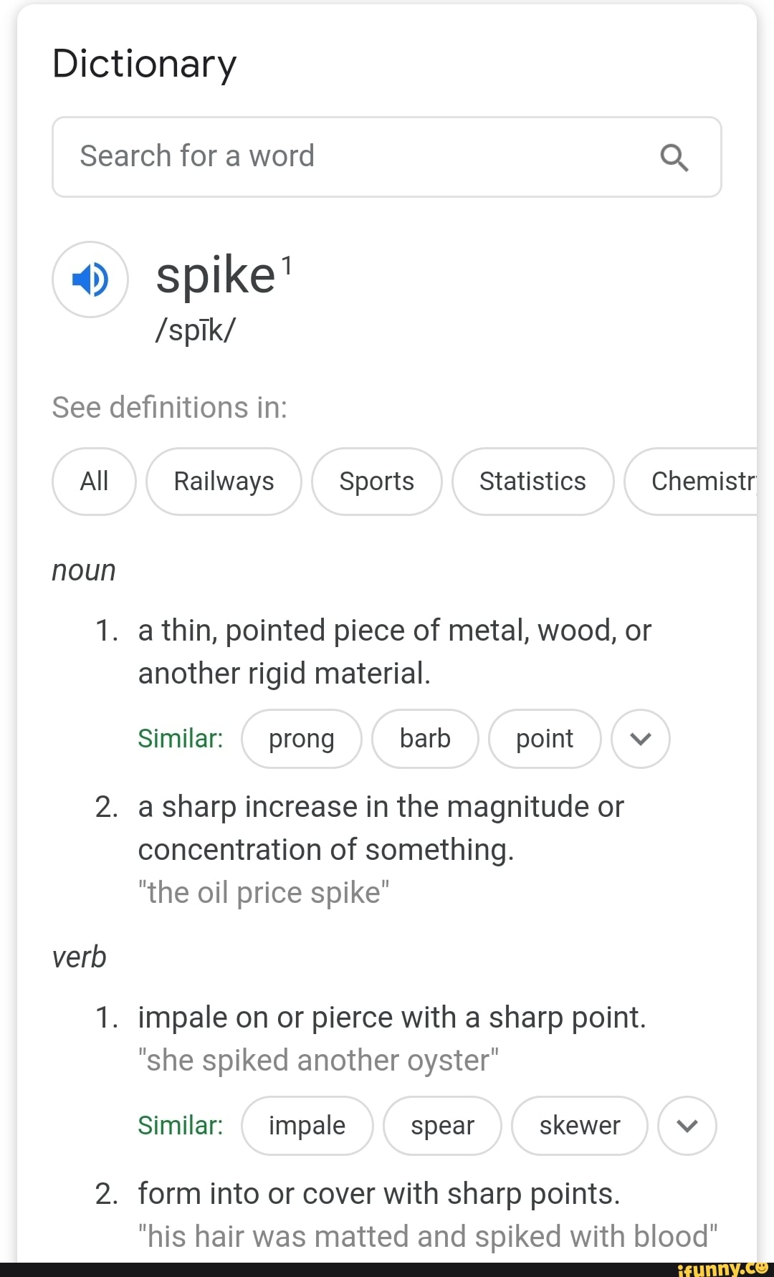
Task: Open the spear synonym
Action: pos(442,1126)
